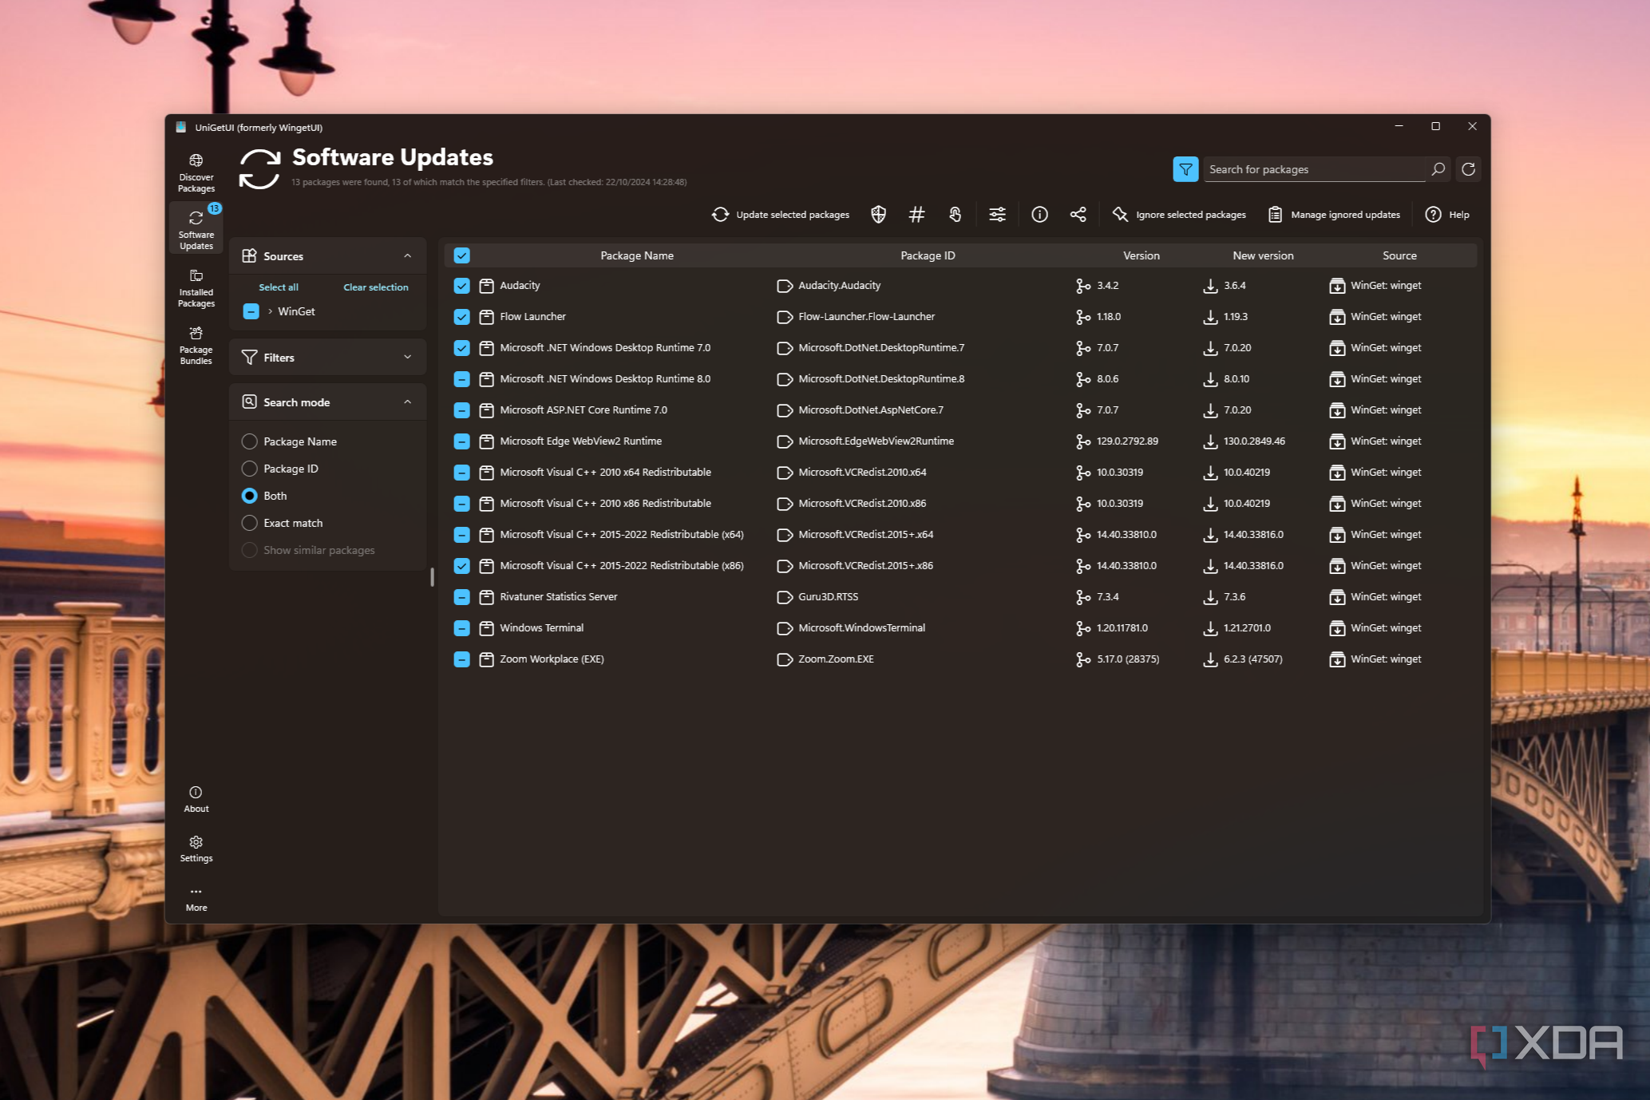
Task: Open installation options for selected package
Action: coord(997,214)
